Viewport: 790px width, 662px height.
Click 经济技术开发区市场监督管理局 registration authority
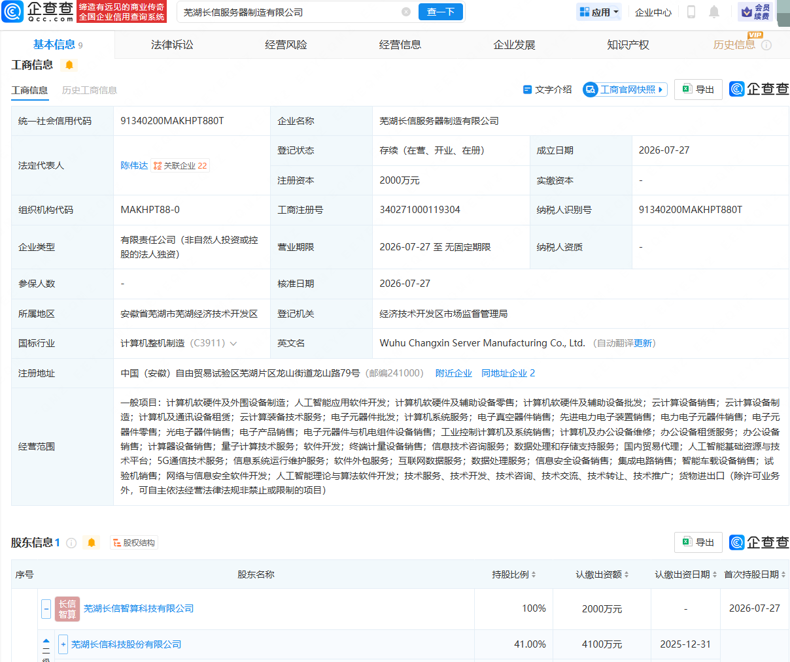[443, 314]
